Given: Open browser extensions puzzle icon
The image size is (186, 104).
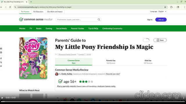Looking at the screenshot, I should click(x=171, y=7).
